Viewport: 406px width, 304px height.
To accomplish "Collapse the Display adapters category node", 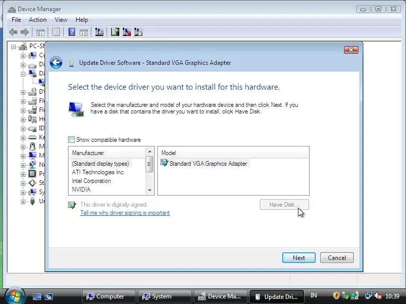I will click(23, 74).
